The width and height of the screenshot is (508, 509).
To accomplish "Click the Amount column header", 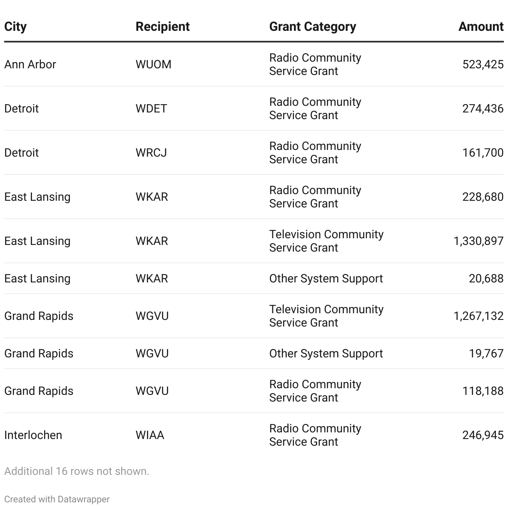I will pos(481,27).
